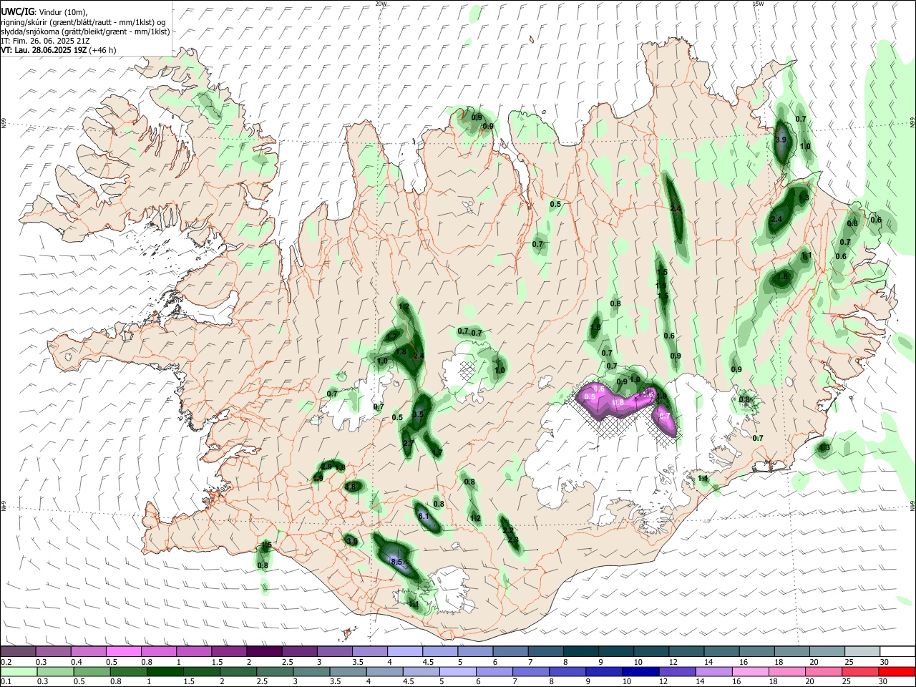Select the bright red 30 swatch in lower legend row
This screenshot has height=687, width=916.
click(897, 671)
